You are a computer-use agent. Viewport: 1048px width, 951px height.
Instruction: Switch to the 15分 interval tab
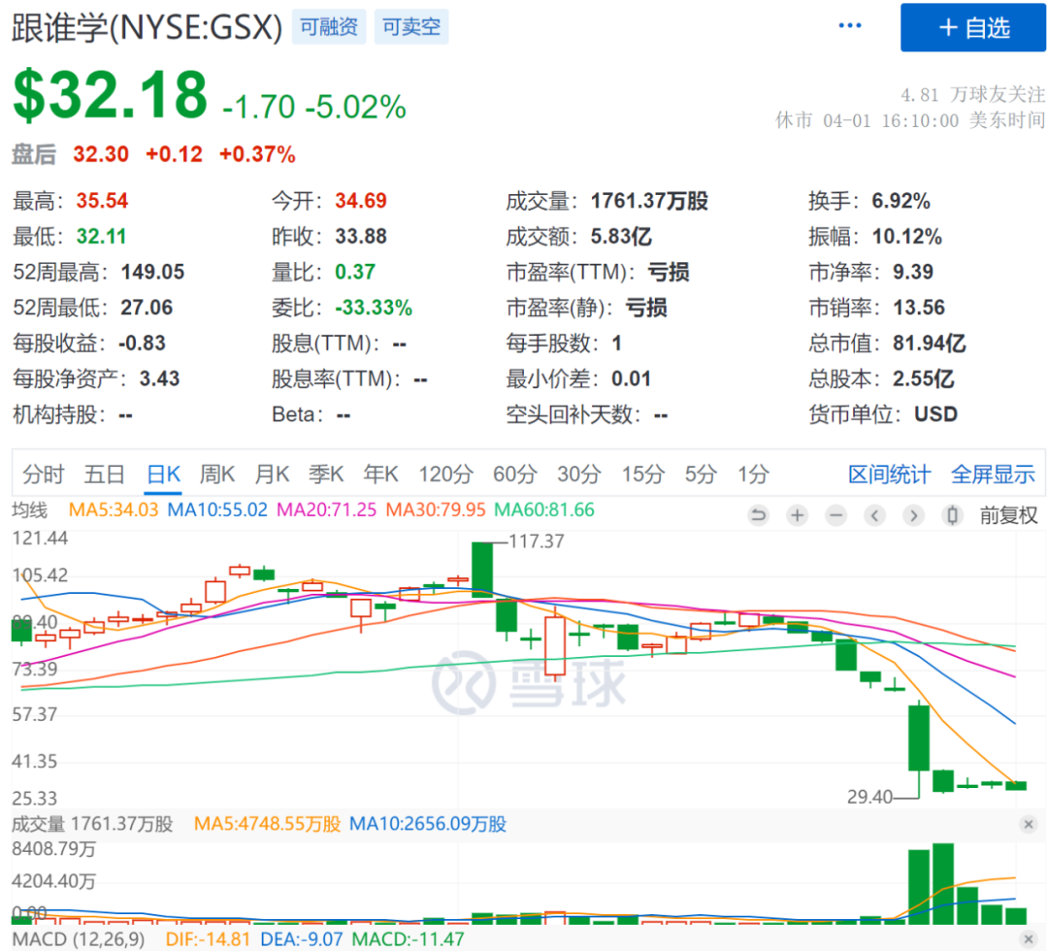(x=643, y=474)
